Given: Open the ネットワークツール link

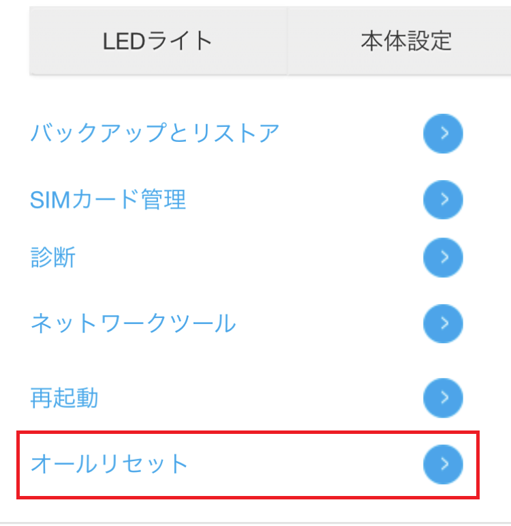Looking at the screenshot, I should tap(134, 323).
